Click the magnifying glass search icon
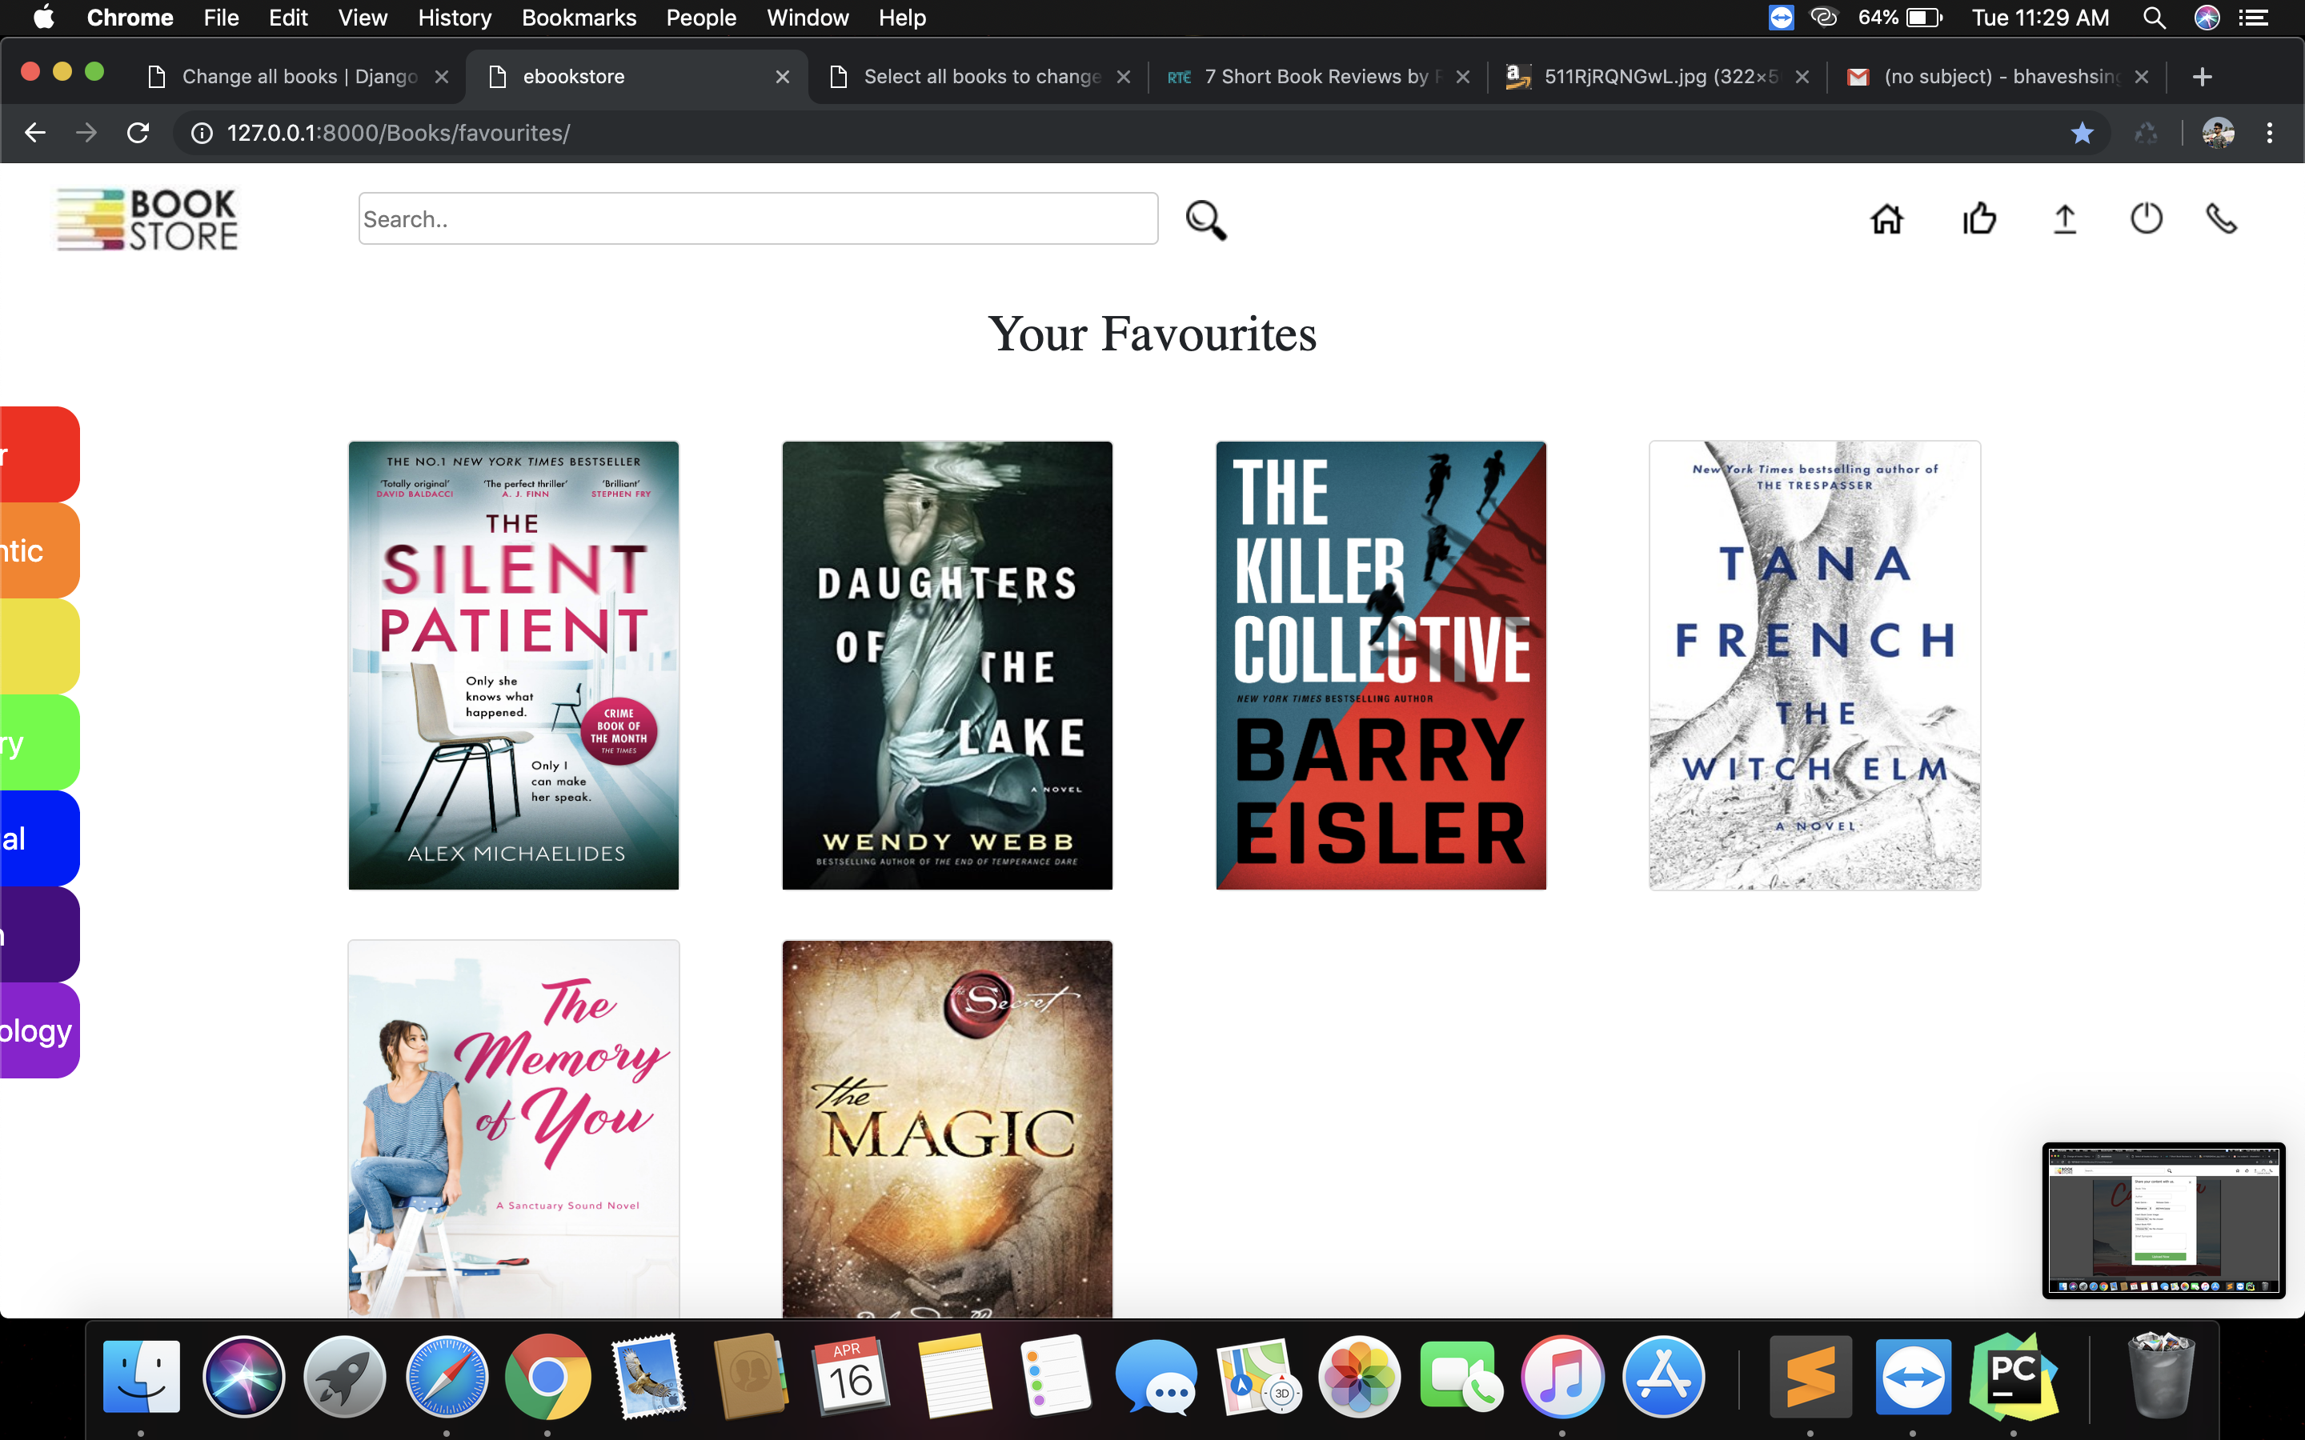The width and height of the screenshot is (2305, 1440). 1206,220
